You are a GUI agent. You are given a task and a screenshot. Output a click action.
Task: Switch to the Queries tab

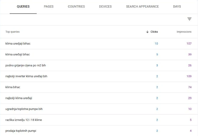pyautogui.click(x=23, y=7)
